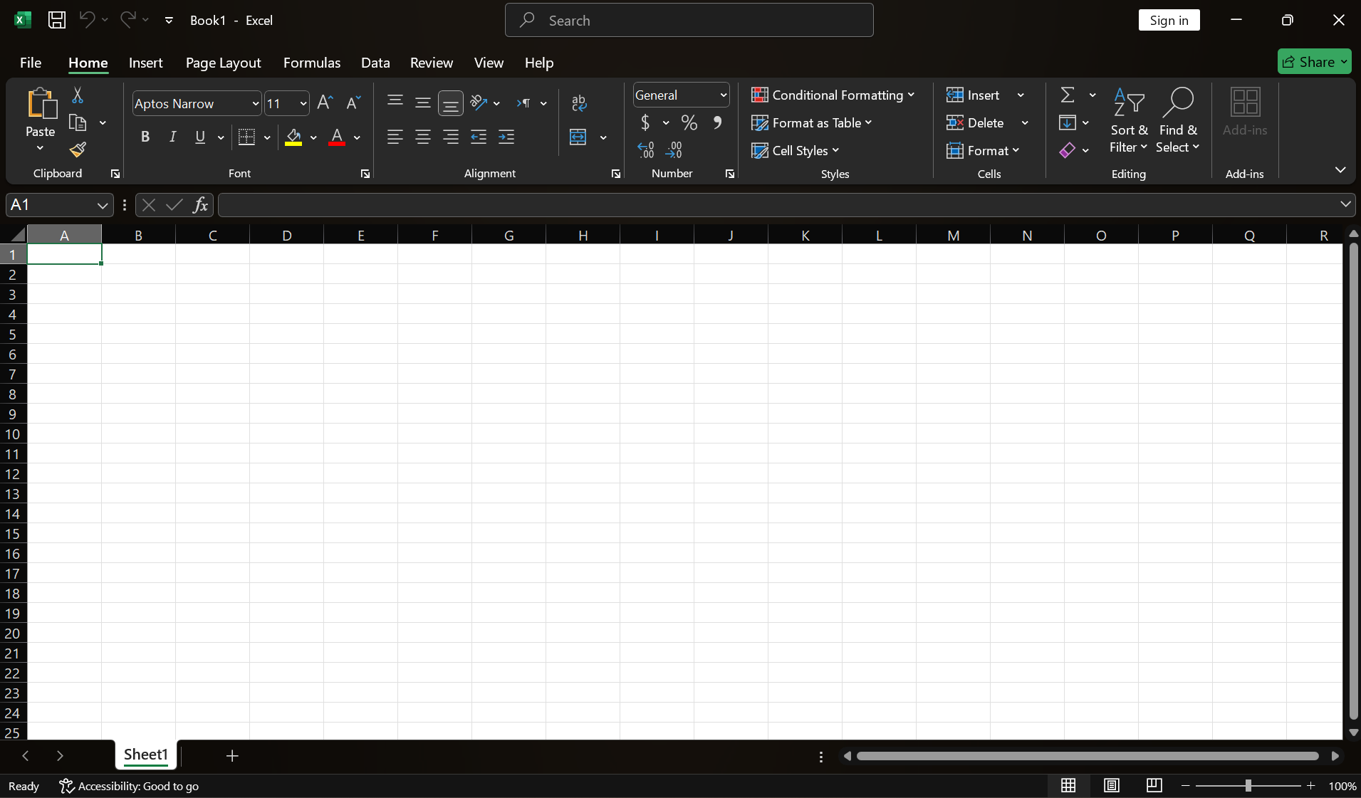
Task: Expand Cell Styles gallery
Action: point(795,150)
